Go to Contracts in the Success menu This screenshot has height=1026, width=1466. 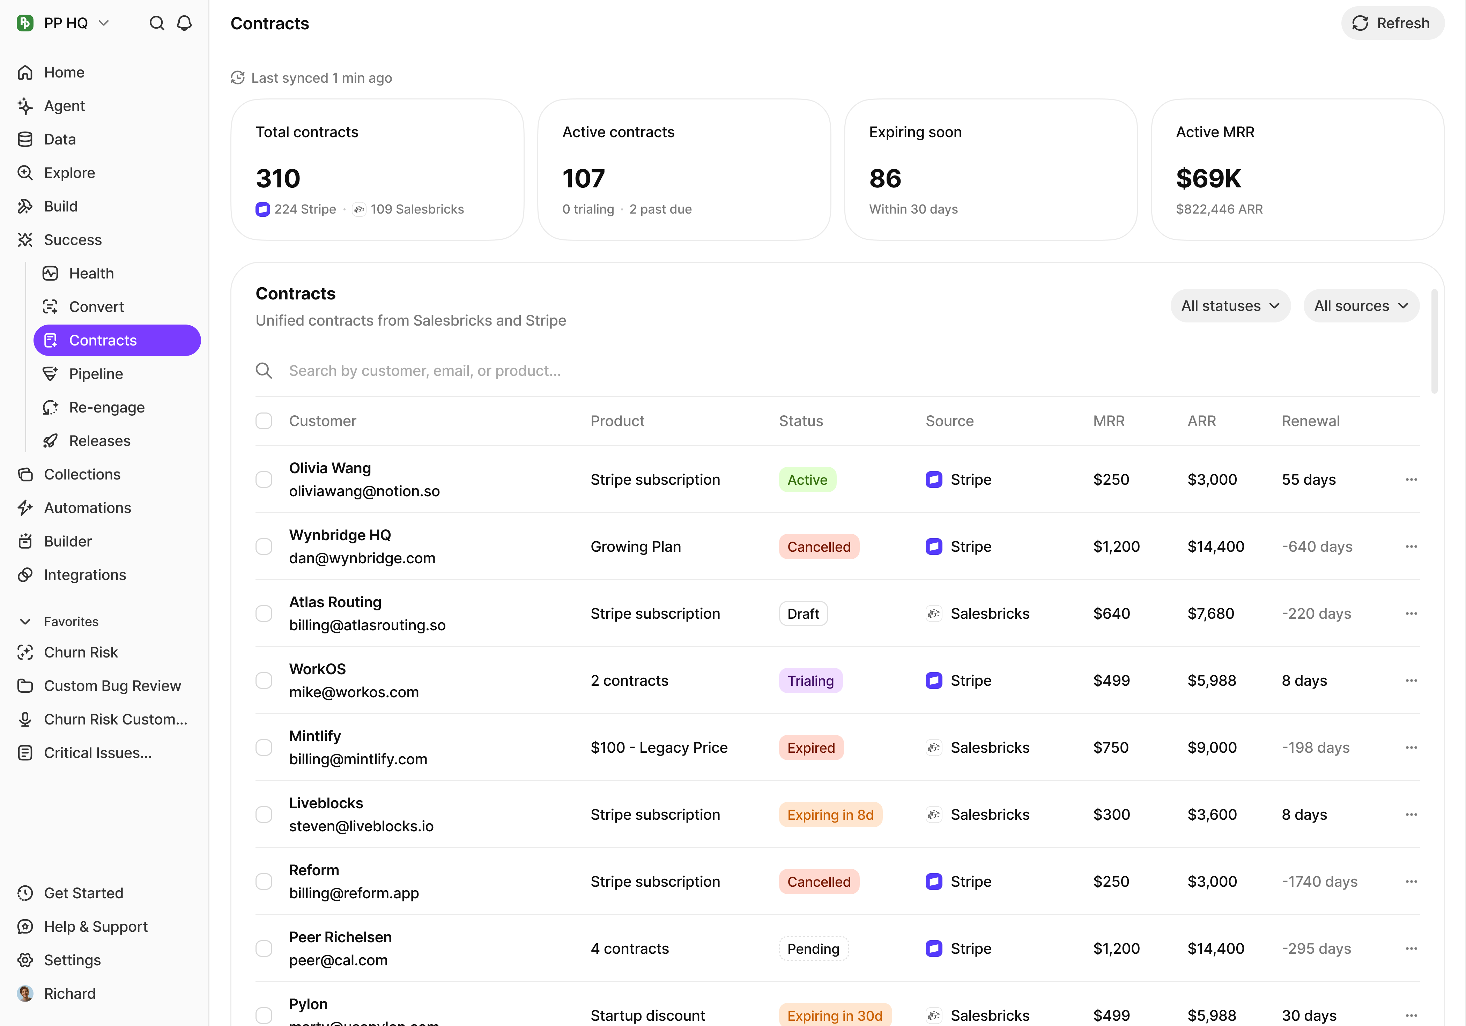point(117,341)
